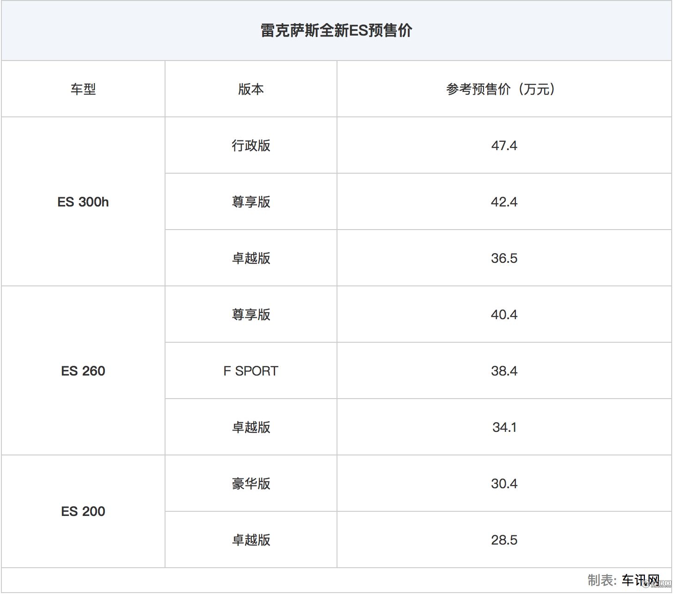Select the ES 200 model cell

point(83,512)
